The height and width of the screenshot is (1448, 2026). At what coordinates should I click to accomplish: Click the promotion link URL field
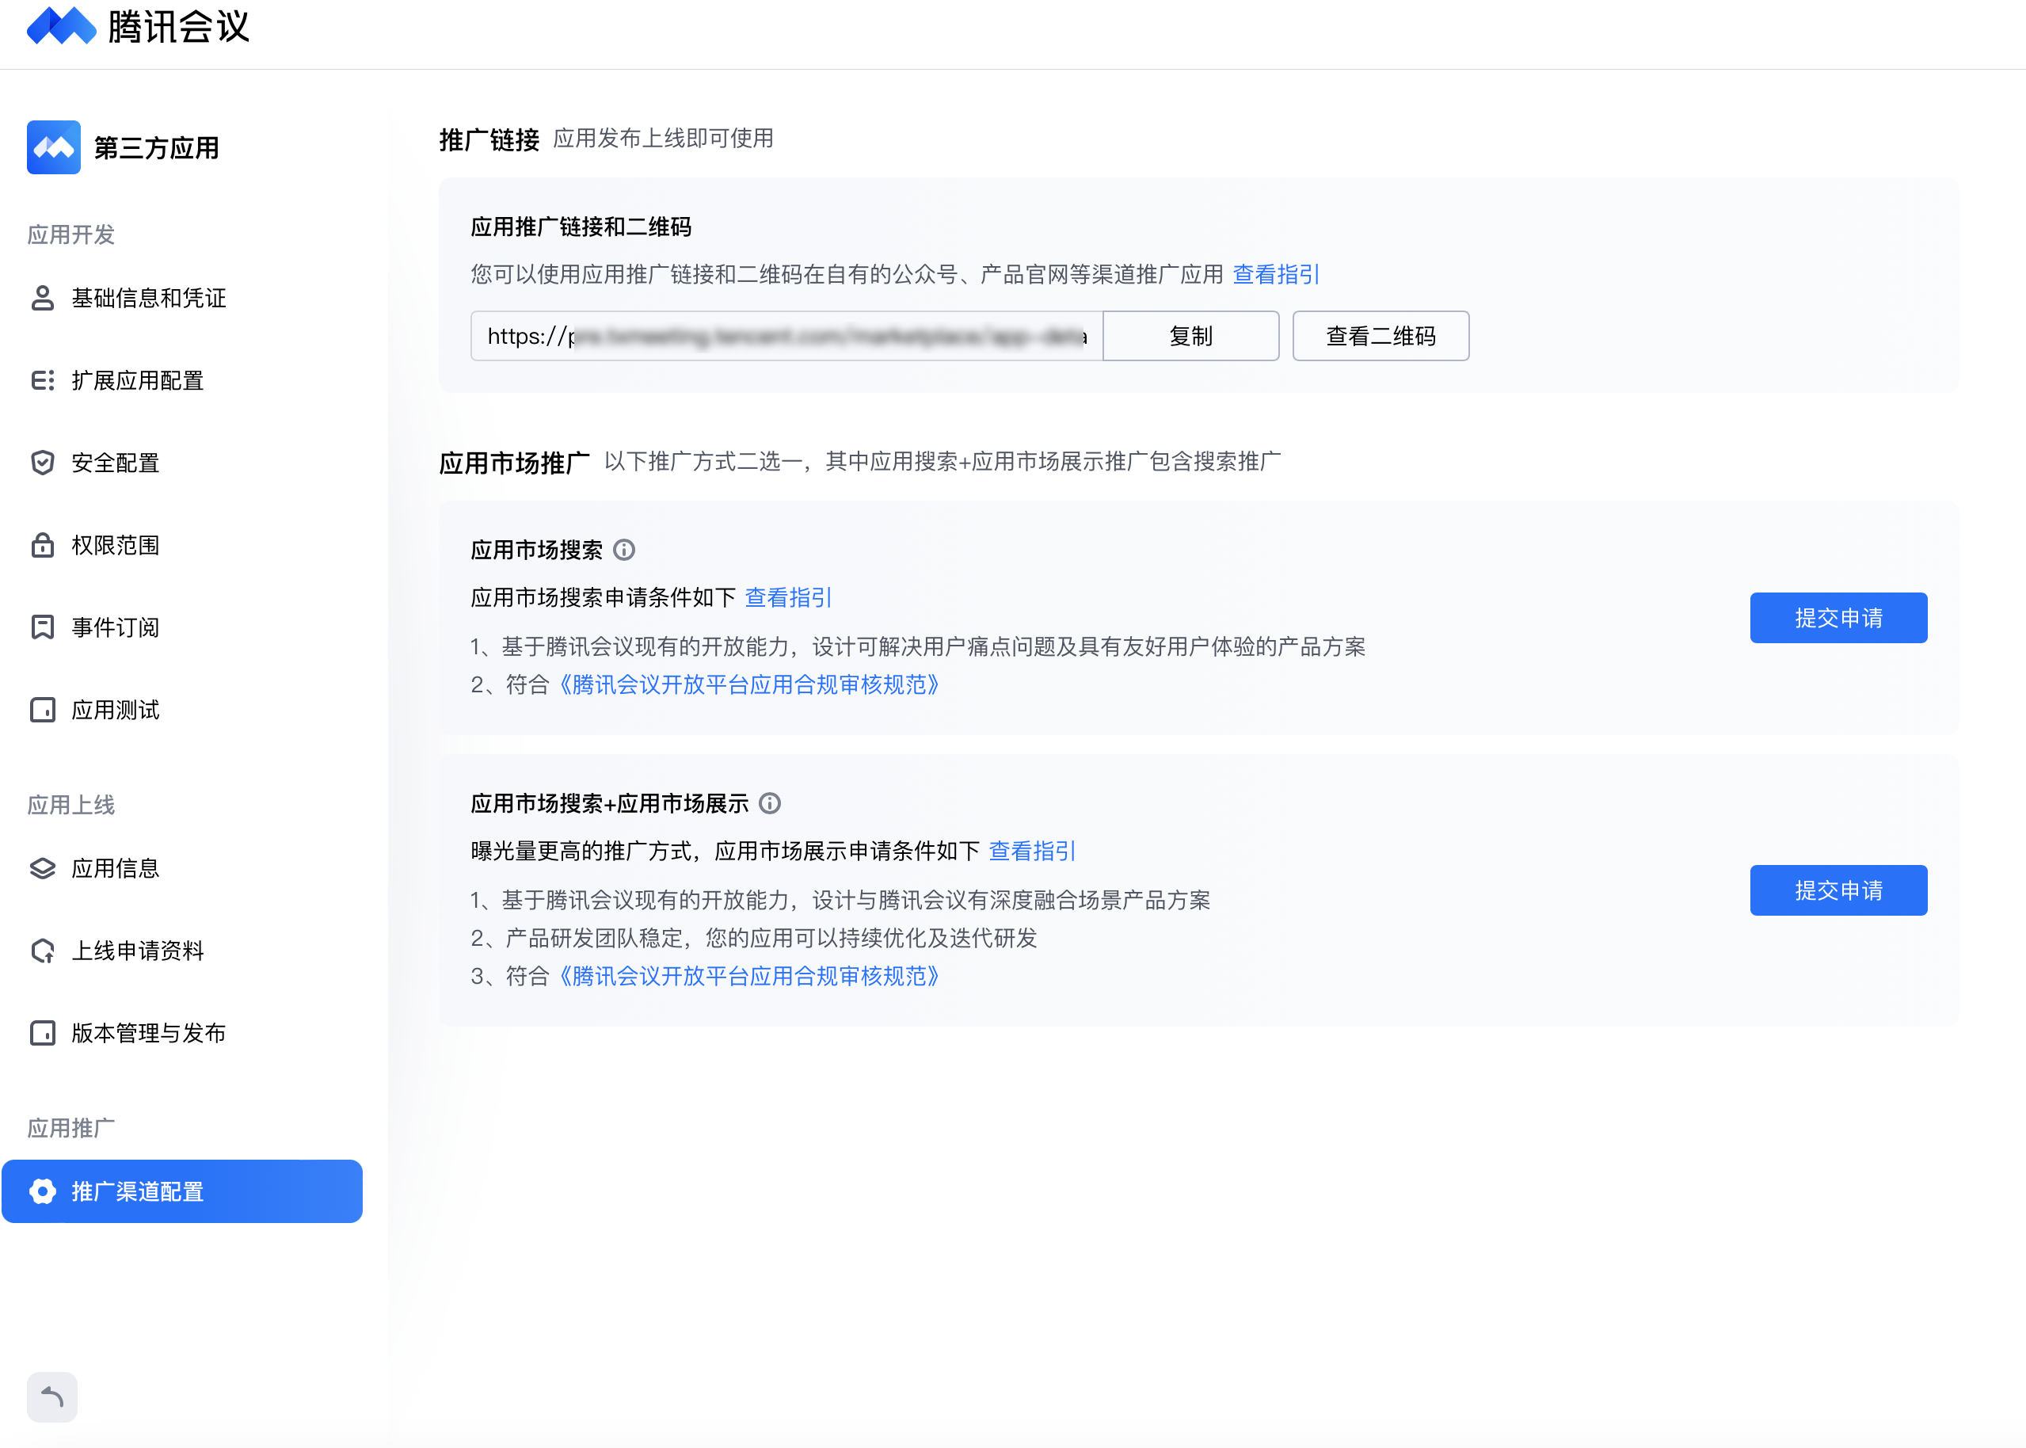[787, 336]
